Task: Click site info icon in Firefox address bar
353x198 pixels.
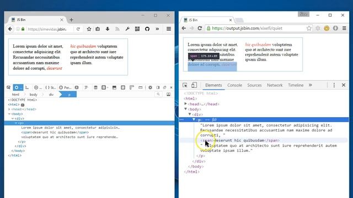Action: pos(18,29)
